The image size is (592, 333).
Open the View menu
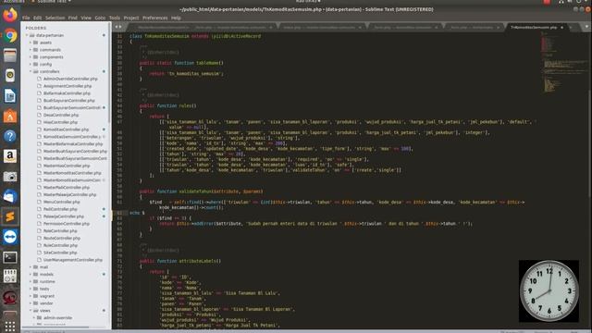coord(86,18)
